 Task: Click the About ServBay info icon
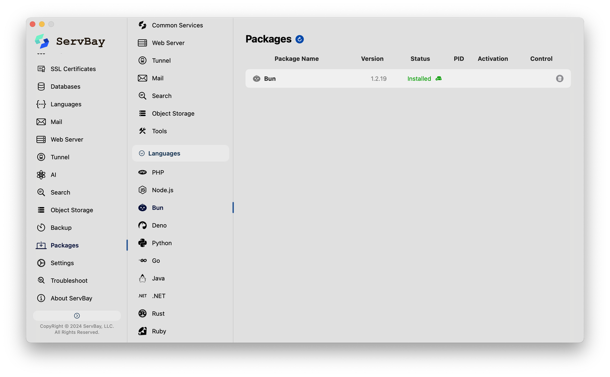tap(41, 298)
